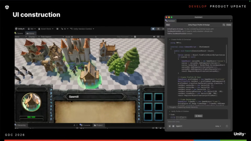Viewport: 251px width, 141px height.
Task: Toggle the icon right of mute audio
Action: [x=158, y=37]
